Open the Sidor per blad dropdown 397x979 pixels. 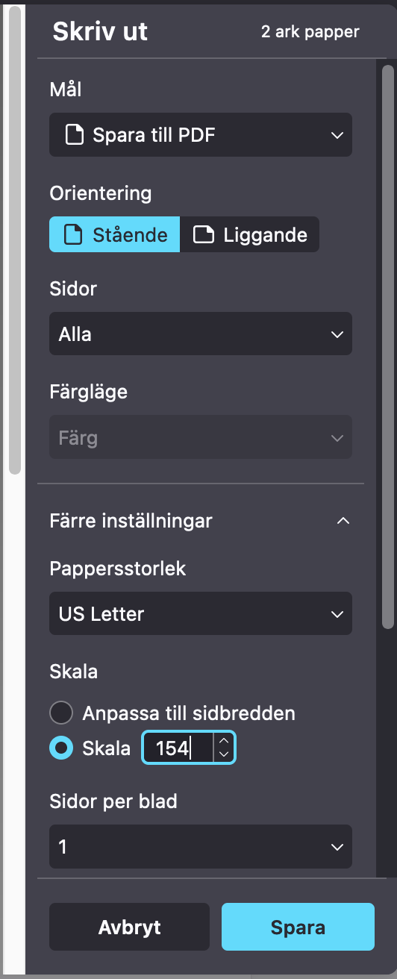pyautogui.click(x=201, y=848)
